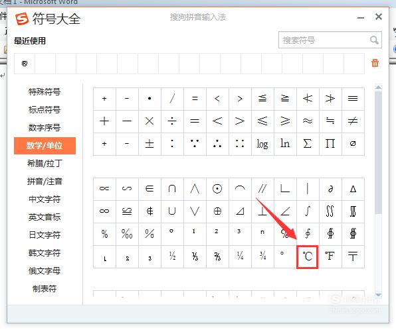
Task: Insert the summation Σ symbol
Action: tap(308, 144)
